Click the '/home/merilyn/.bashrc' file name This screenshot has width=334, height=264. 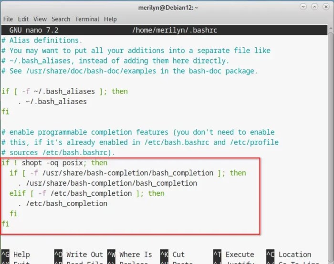(175, 30)
